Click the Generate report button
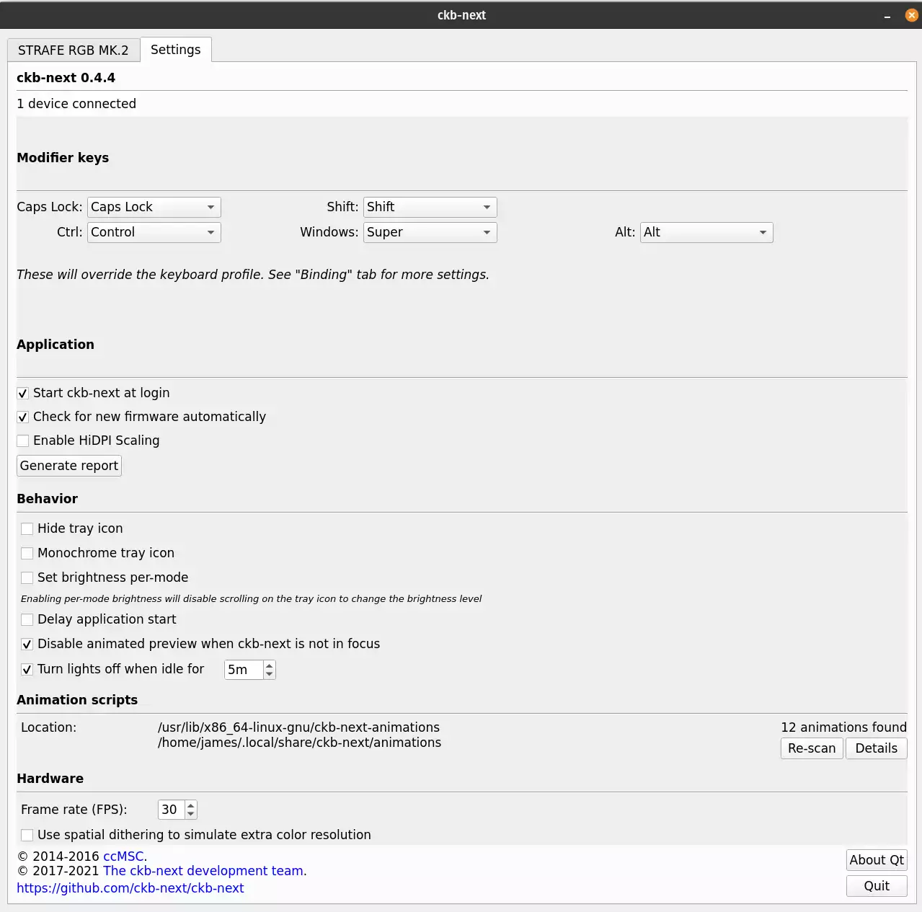The height and width of the screenshot is (912, 922). click(69, 466)
